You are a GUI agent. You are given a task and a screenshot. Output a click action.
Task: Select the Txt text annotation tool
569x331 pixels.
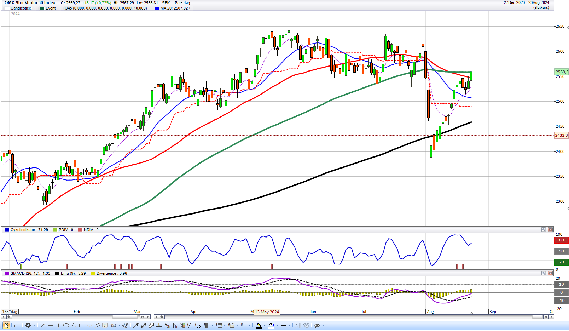114,325
